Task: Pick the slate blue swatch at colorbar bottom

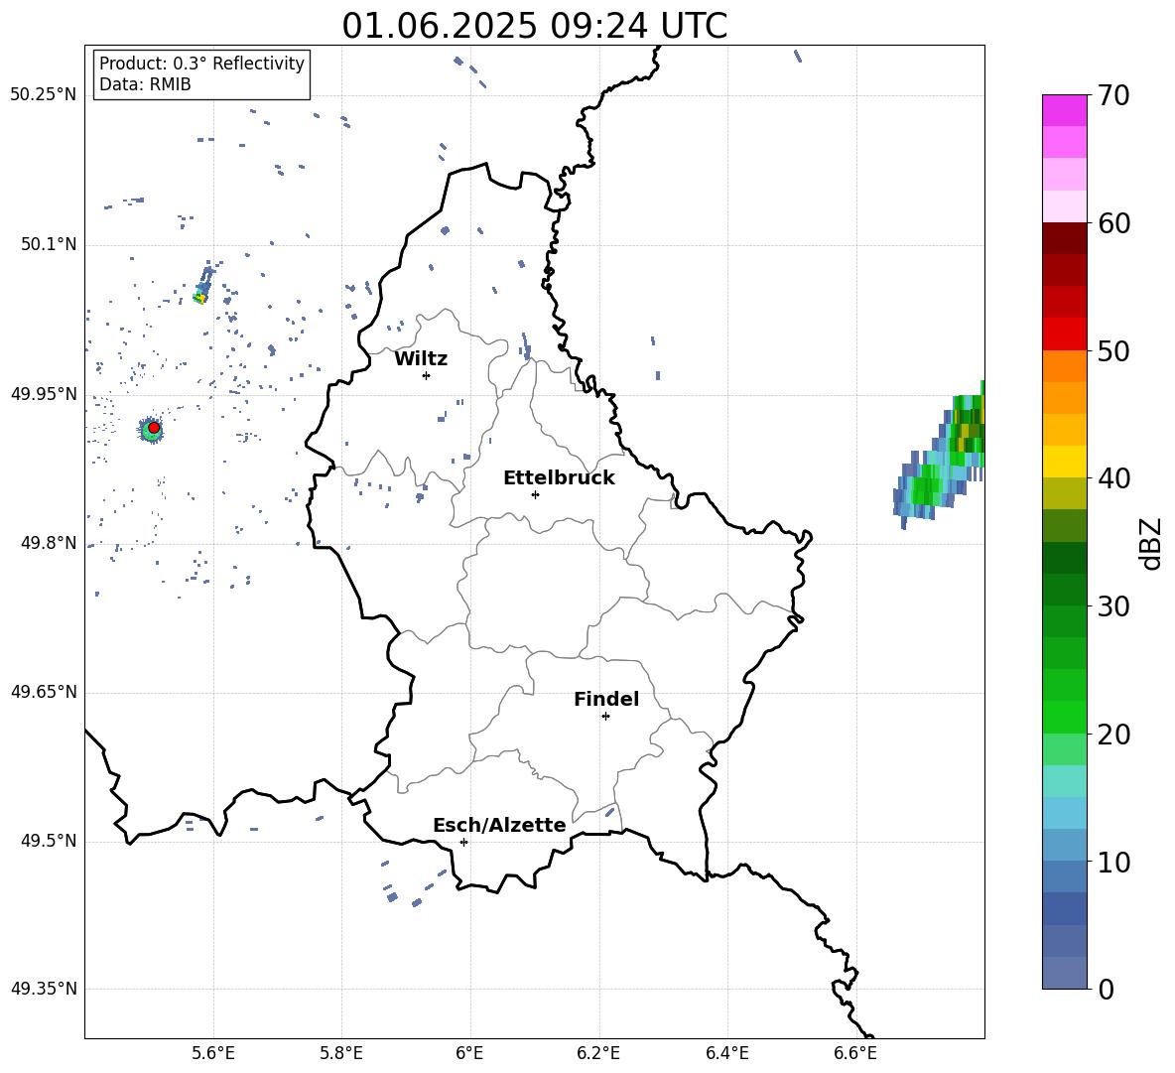Action: coord(1064,973)
